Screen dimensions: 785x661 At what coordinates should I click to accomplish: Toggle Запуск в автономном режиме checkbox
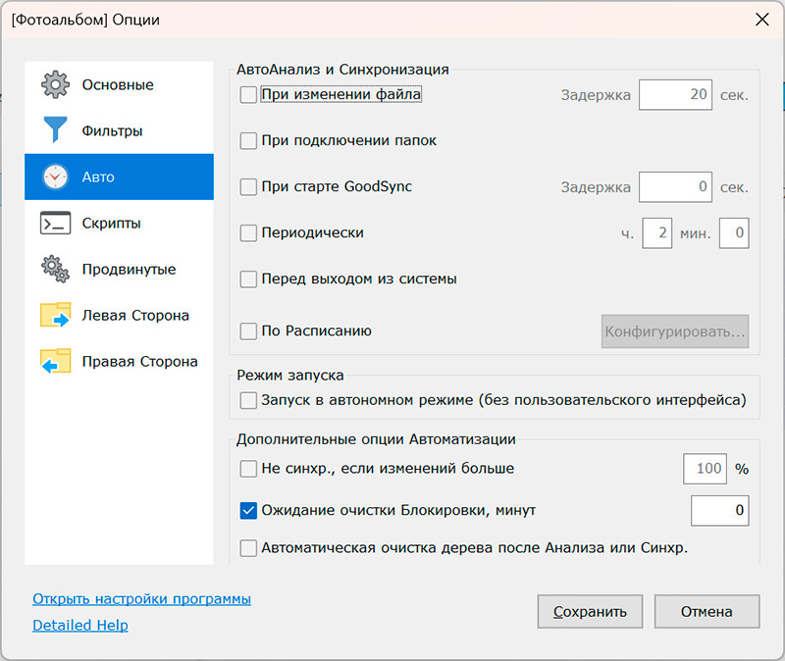pyautogui.click(x=248, y=400)
